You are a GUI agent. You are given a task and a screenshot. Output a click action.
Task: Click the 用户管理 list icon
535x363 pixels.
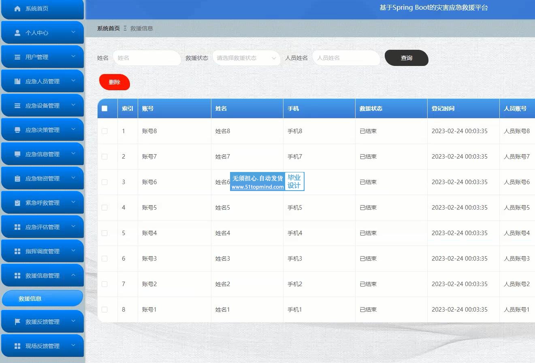[x=17, y=57]
